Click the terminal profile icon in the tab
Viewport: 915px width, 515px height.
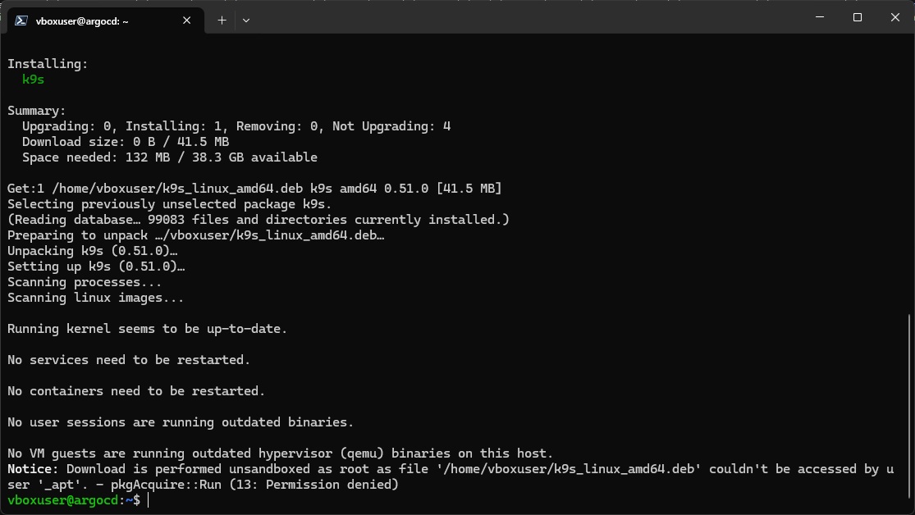point(21,21)
